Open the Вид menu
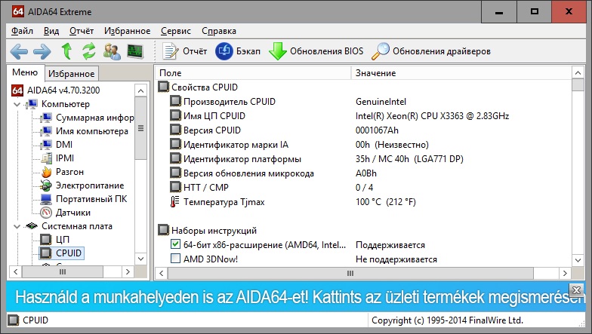The width and height of the screenshot is (592, 334). tap(51, 31)
